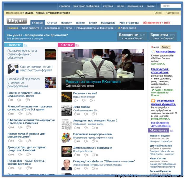
Task: Open the Моя страница tab
Action: 129,23
